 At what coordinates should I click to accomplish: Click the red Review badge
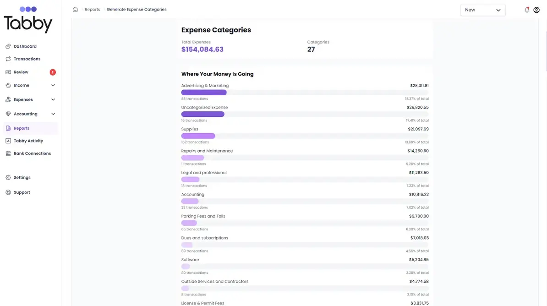(x=53, y=72)
